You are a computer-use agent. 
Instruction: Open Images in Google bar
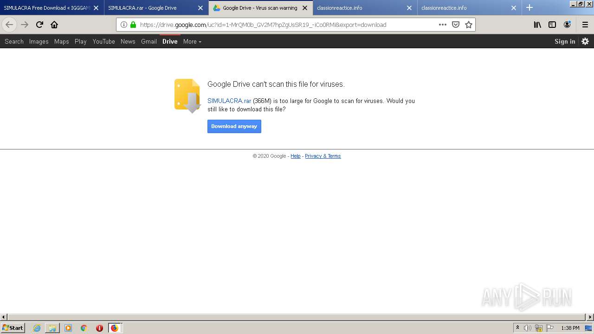point(39,41)
